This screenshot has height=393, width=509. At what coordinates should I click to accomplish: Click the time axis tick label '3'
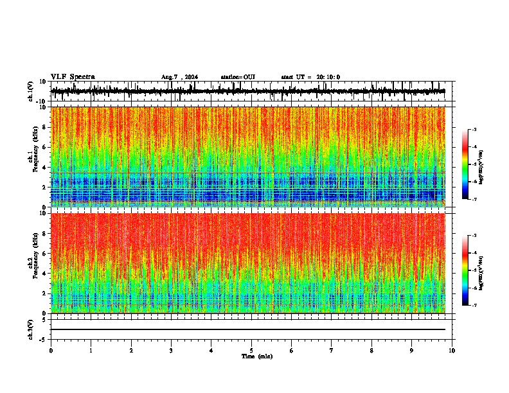point(171,351)
